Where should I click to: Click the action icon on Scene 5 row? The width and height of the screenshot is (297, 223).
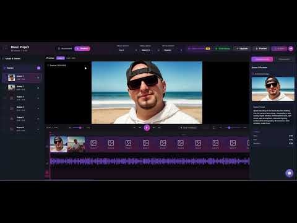38,119
